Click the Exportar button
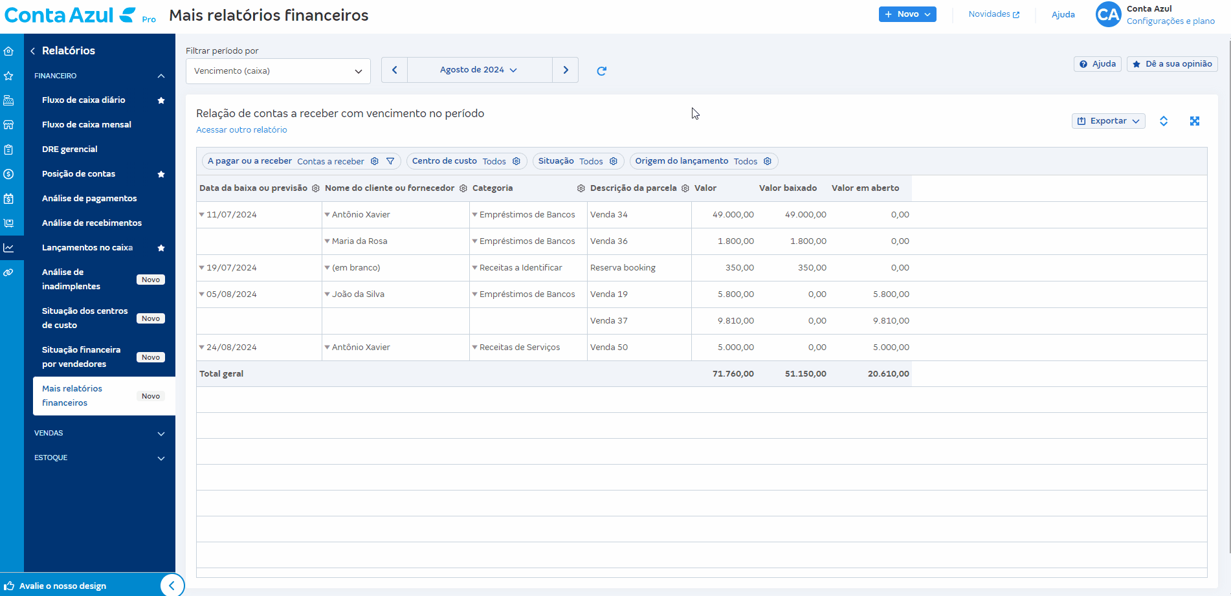The image size is (1231, 596). pyautogui.click(x=1108, y=121)
